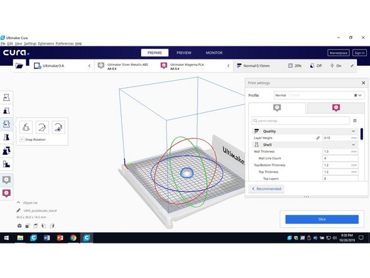Viewport: 370px width, 278px height.
Task: Click the Layer Height value field
Action: click(x=340, y=138)
